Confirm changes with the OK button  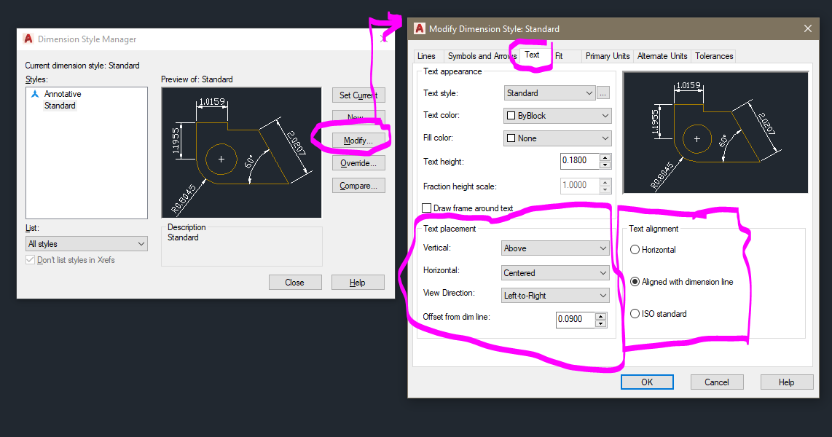[x=646, y=382]
